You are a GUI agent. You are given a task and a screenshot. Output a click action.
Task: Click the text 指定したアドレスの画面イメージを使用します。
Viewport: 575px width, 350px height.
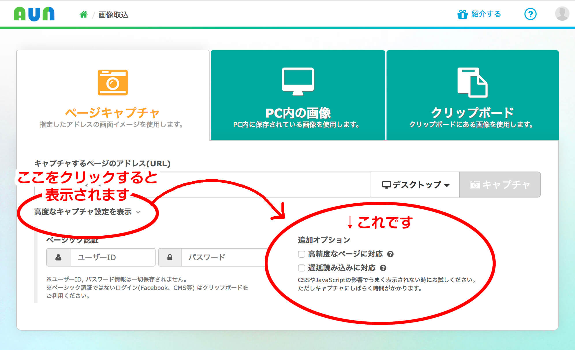pyautogui.click(x=111, y=124)
